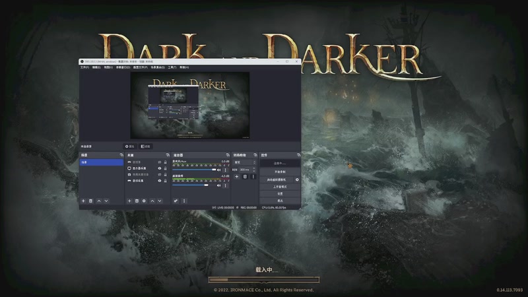Screen dimensions: 528x297
Task: Adjust the 300 ms transition duration stepper
Action: pyautogui.click(x=254, y=170)
